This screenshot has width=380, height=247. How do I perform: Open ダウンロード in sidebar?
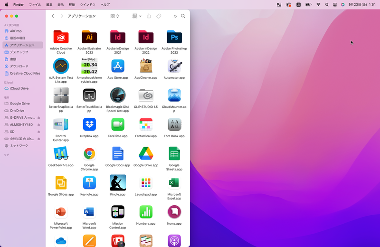(23, 66)
